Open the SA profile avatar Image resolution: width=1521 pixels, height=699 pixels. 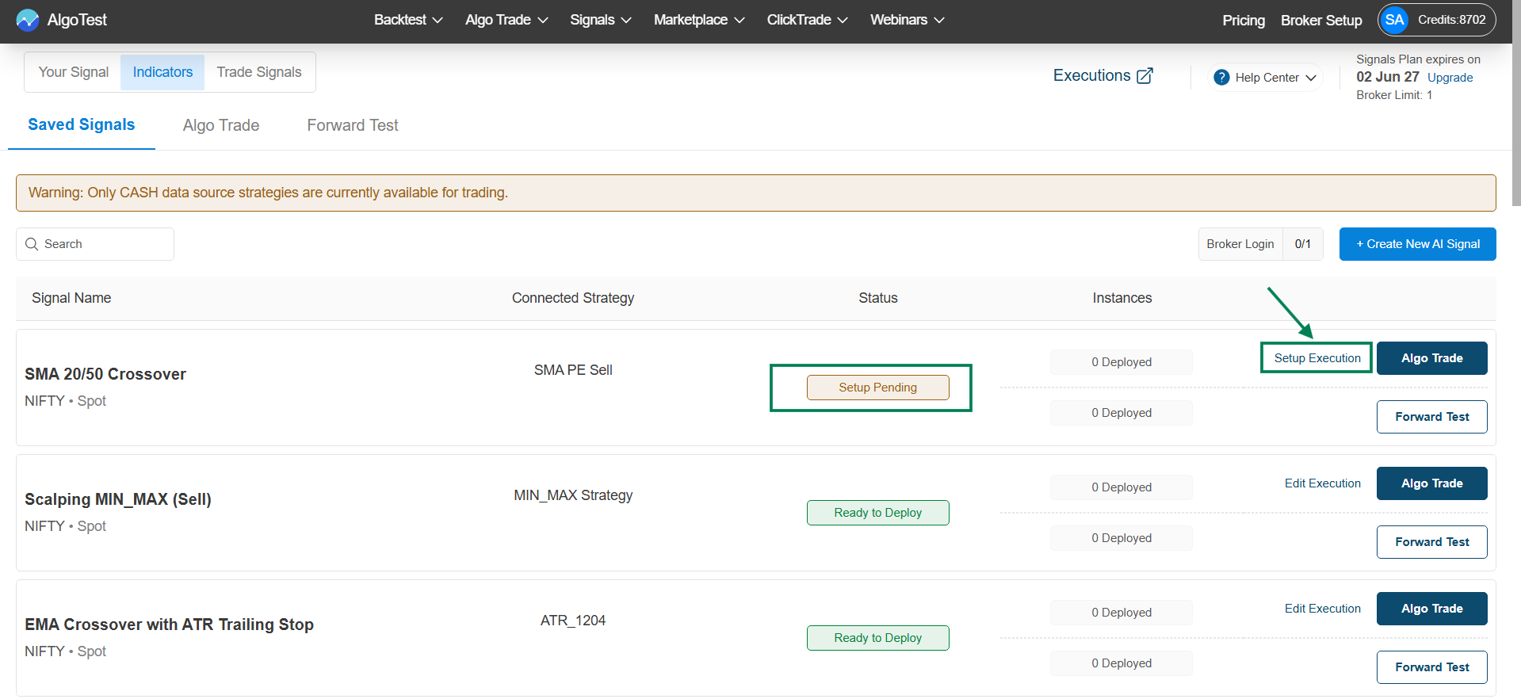pyautogui.click(x=1394, y=20)
